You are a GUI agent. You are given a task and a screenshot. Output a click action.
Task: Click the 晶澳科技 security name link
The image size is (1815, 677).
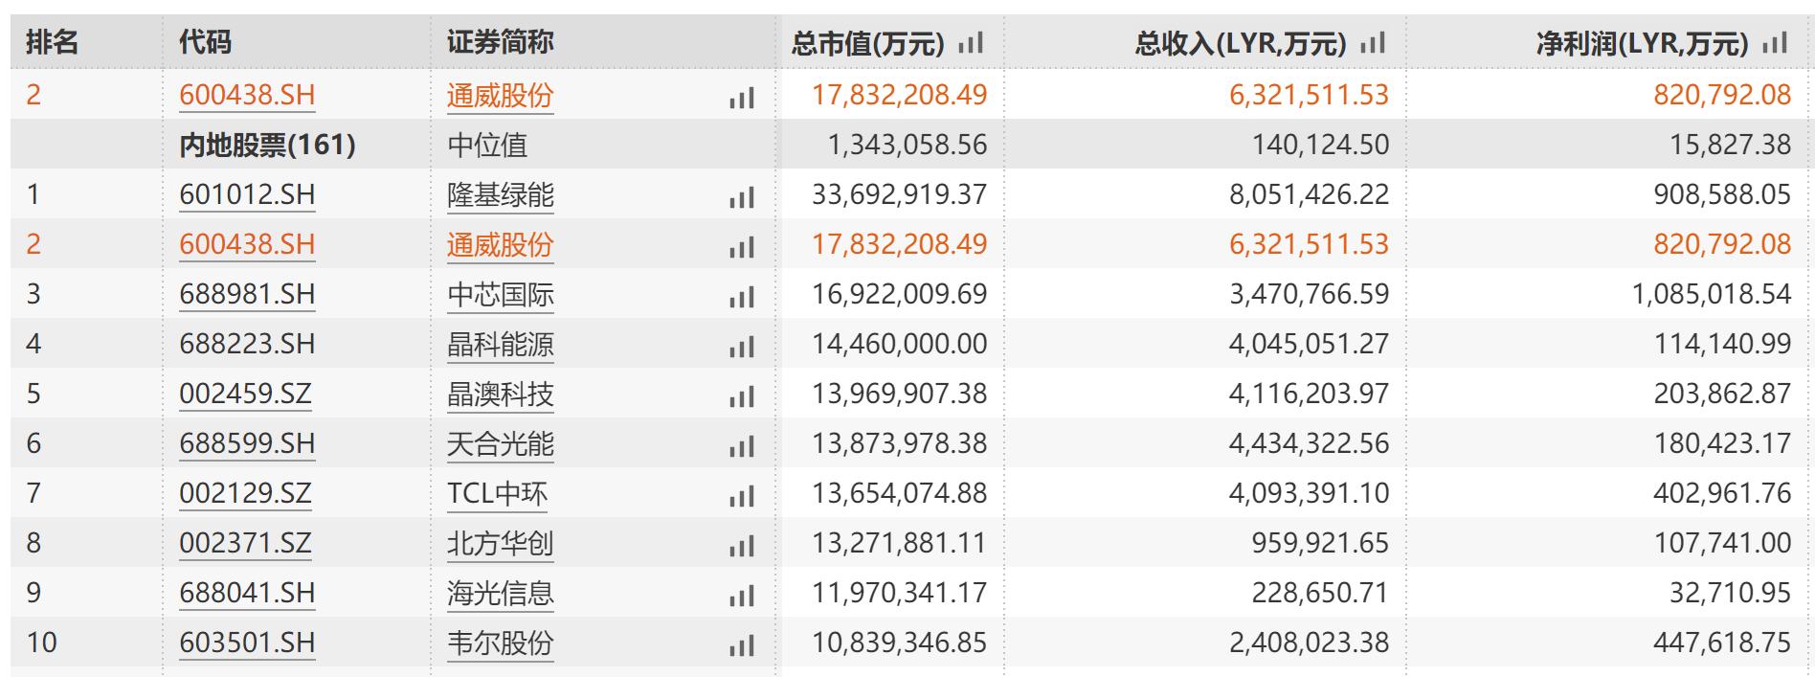[500, 394]
